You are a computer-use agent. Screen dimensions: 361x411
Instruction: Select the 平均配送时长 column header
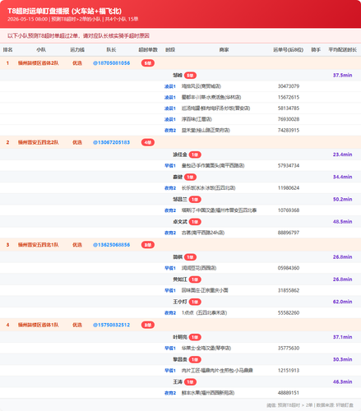coord(343,50)
